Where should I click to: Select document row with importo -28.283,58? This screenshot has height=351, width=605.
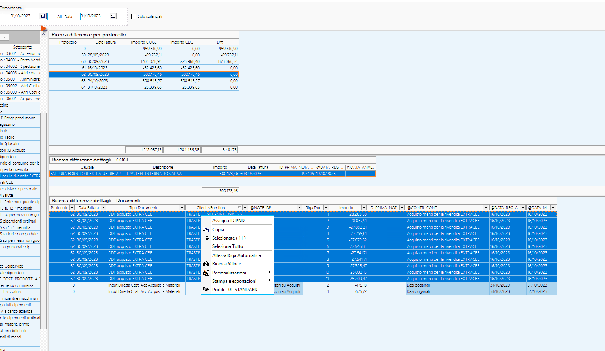point(303,214)
